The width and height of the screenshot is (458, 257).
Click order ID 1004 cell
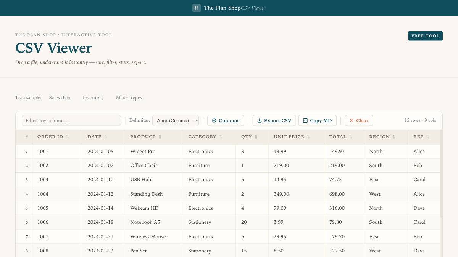(57, 194)
